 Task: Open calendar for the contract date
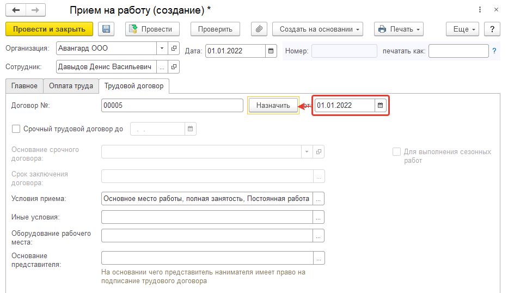point(381,105)
